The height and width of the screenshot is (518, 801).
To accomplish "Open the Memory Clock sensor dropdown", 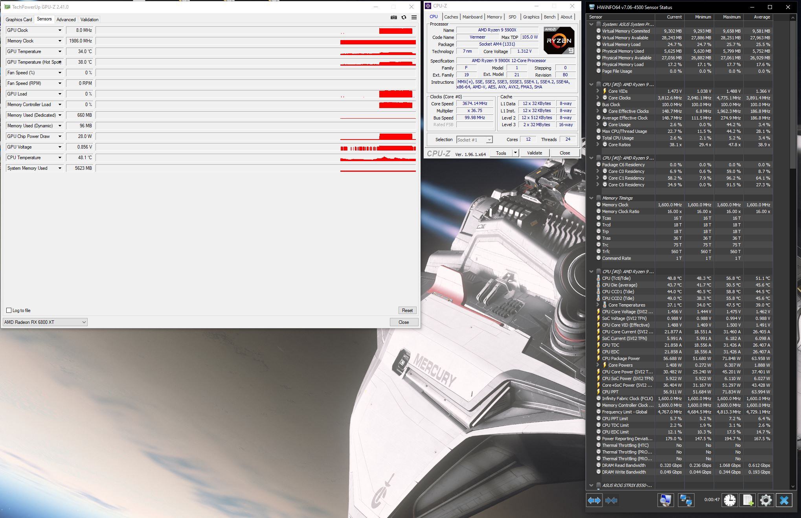I will [60, 41].
